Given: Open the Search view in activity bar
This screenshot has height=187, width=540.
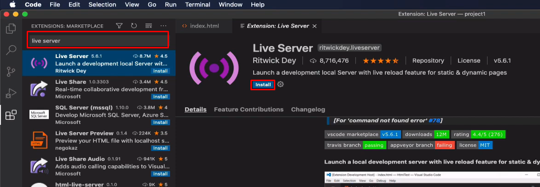Looking at the screenshot, I should (x=11, y=50).
